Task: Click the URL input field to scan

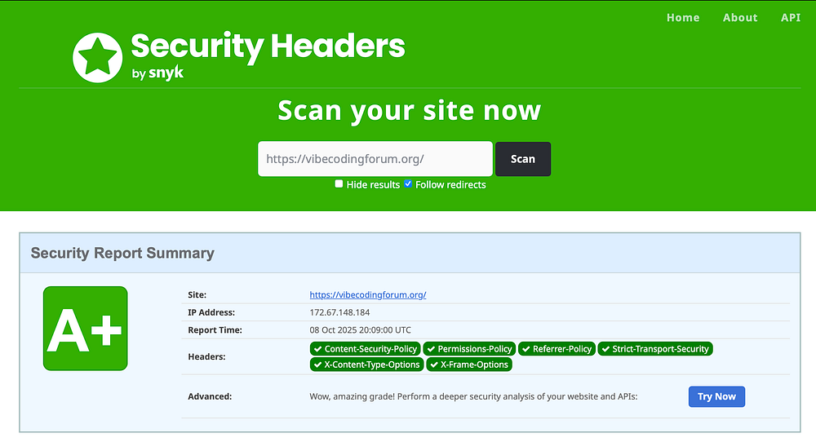Action: pos(375,158)
